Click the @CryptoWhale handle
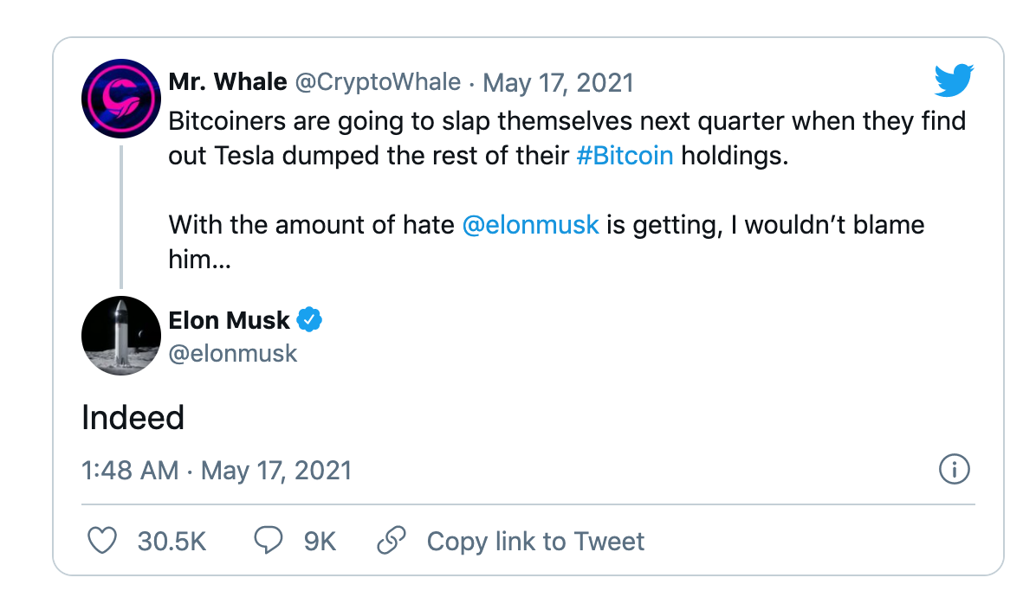1036x597 pixels. pyautogui.click(x=378, y=82)
